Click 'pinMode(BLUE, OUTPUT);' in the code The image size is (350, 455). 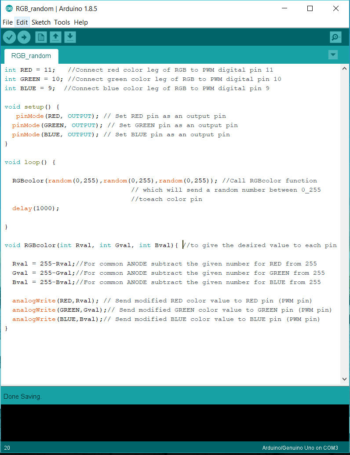tap(55, 135)
